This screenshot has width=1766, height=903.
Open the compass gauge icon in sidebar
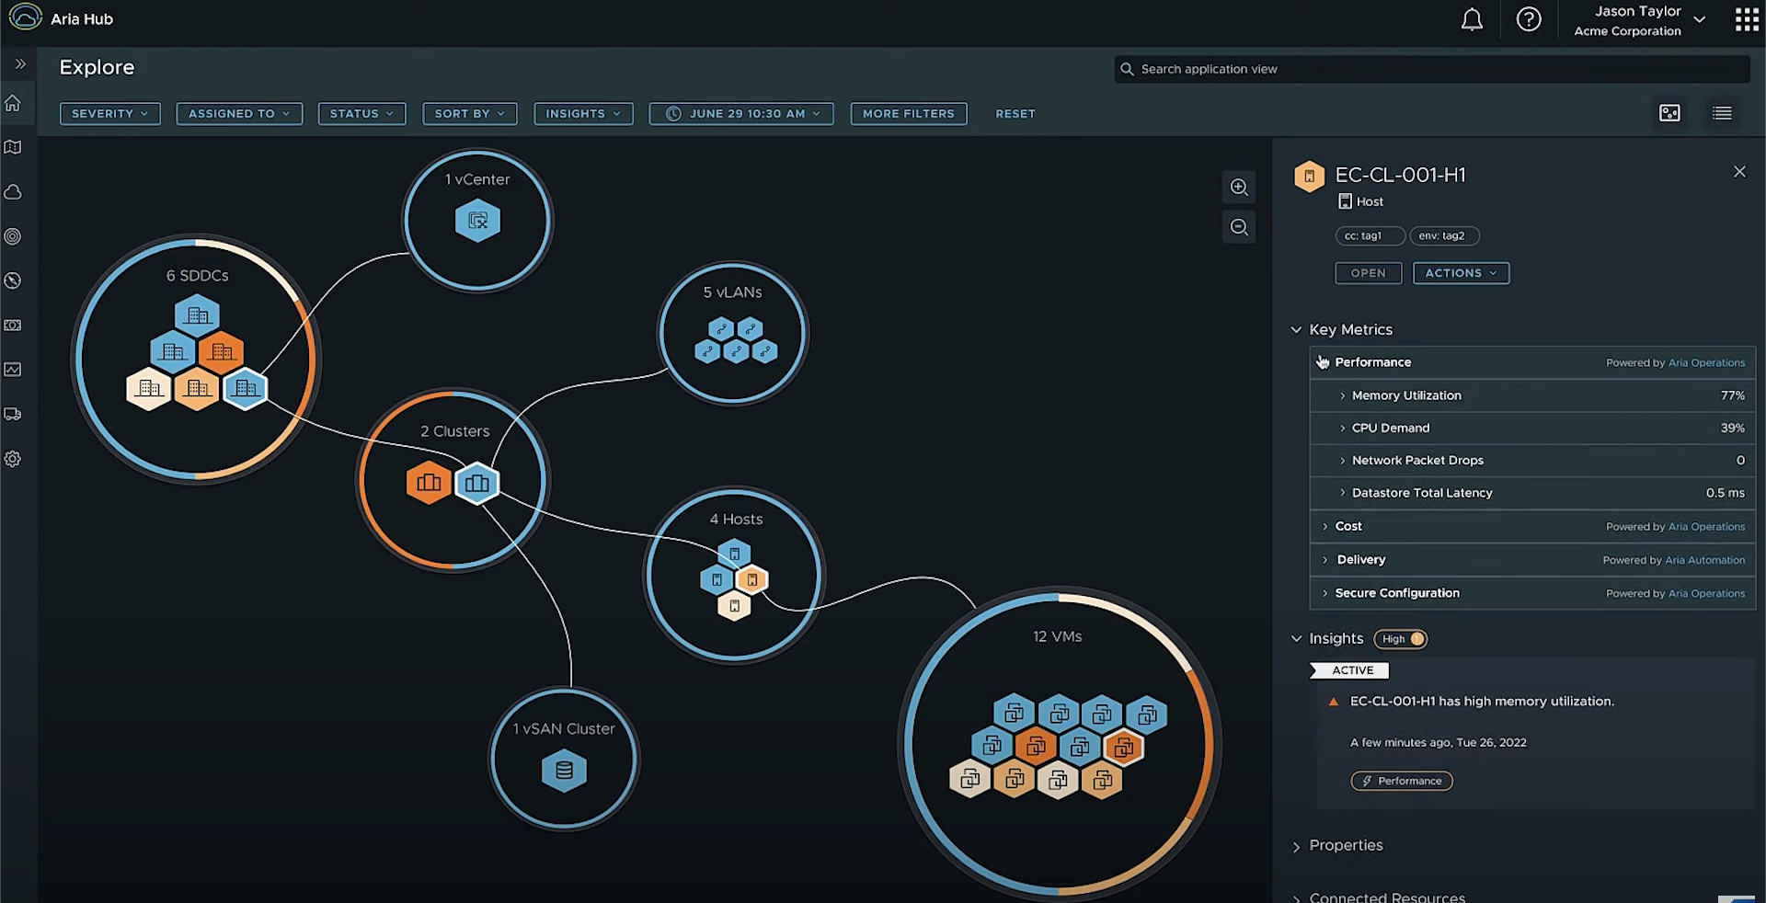coord(13,280)
